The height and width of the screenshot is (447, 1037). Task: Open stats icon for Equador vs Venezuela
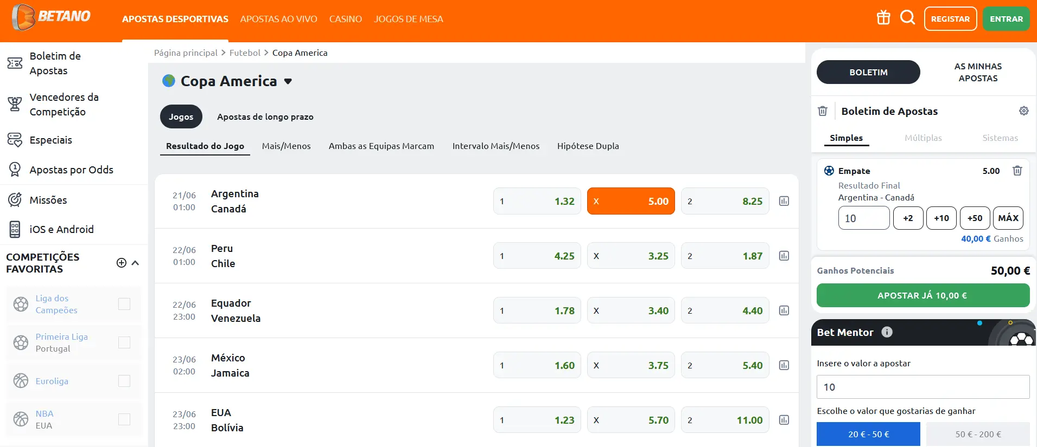[784, 310]
